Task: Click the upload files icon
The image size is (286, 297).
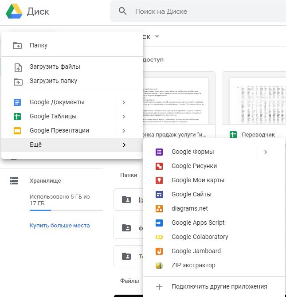Action: [x=18, y=67]
